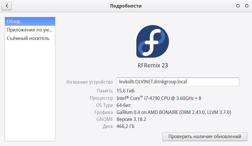Select the "Обзор" sidebar item
Viewport: 252px width, 146px height.
(30, 22)
